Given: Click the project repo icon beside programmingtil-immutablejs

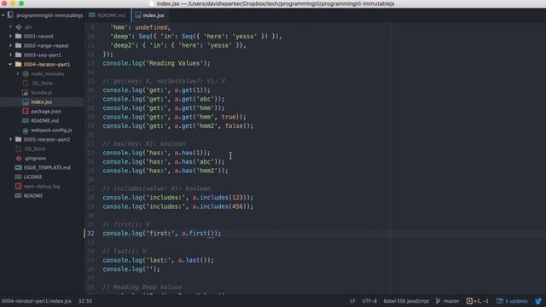Looking at the screenshot, I should click(x=10, y=15).
